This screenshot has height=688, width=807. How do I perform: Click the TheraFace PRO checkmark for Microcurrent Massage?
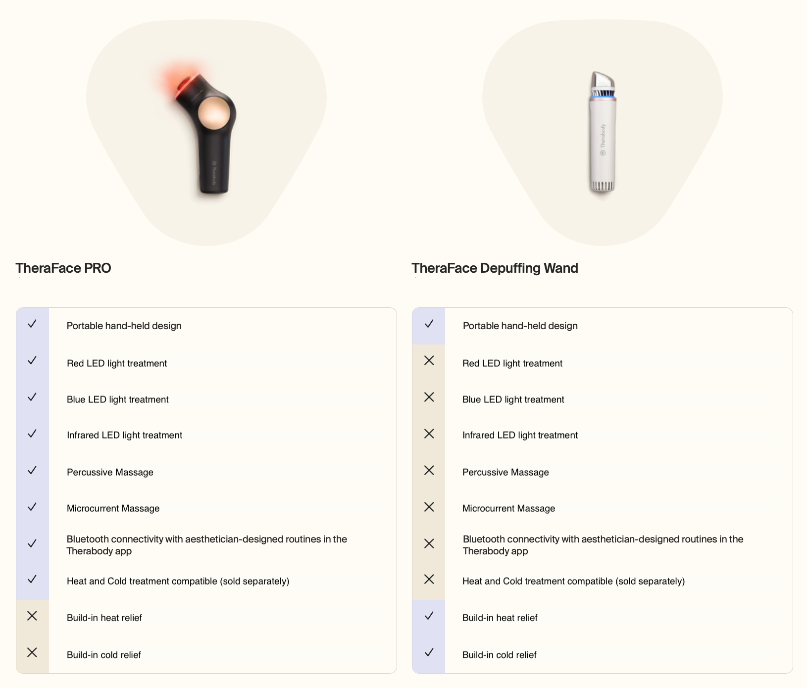pyautogui.click(x=32, y=507)
